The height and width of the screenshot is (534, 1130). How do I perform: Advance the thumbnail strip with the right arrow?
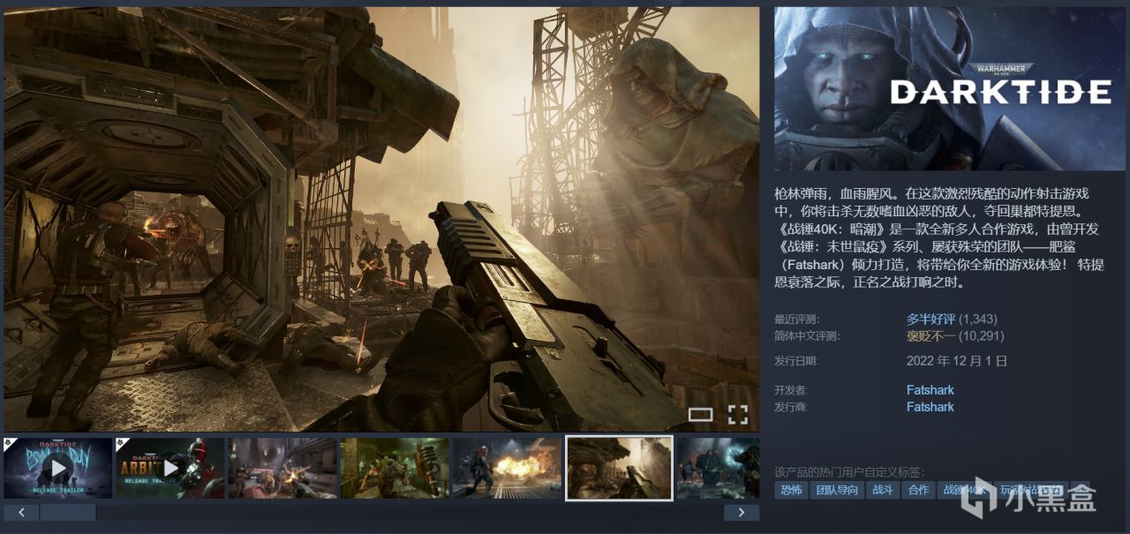pos(742,512)
